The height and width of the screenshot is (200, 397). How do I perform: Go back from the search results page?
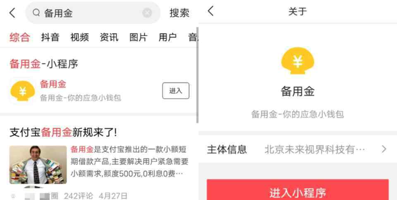(x=12, y=13)
